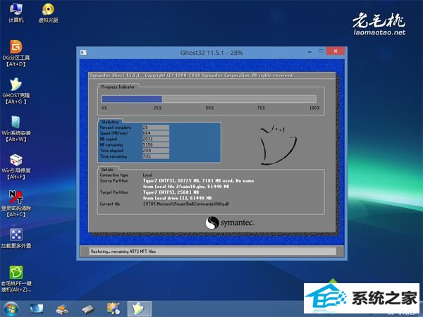Click the Symantec logo
Image resolution: width=423 pixels, height=317 pixels.
coord(230,223)
